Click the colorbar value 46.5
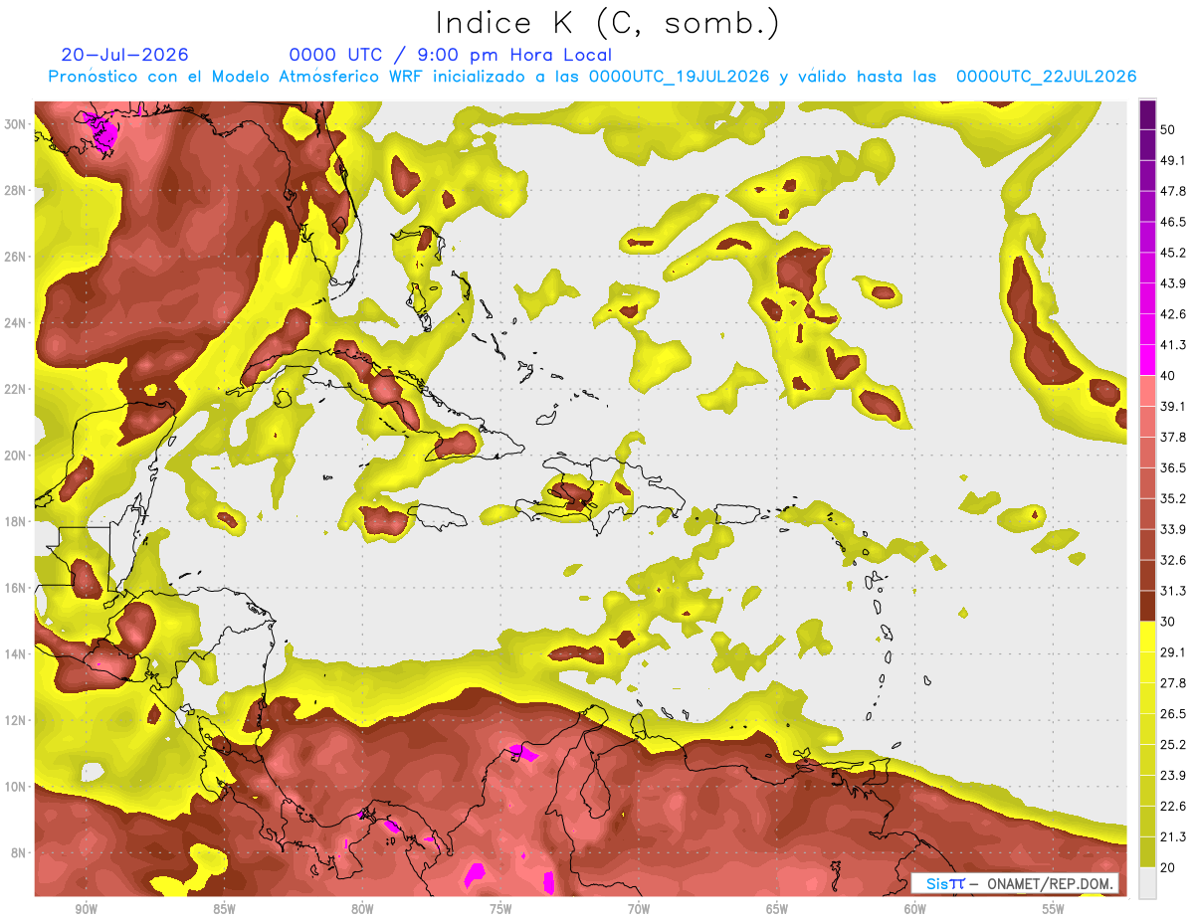The width and height of the screenshot is (1194, 922). click(1174, 222)
